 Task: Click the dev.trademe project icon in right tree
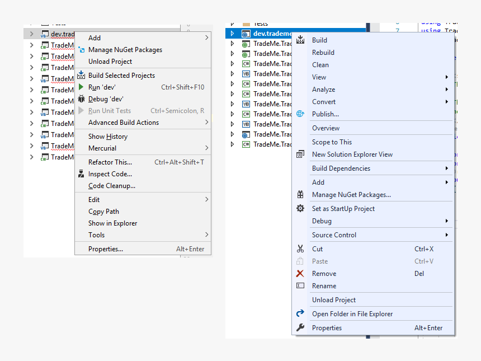[246, 34]
